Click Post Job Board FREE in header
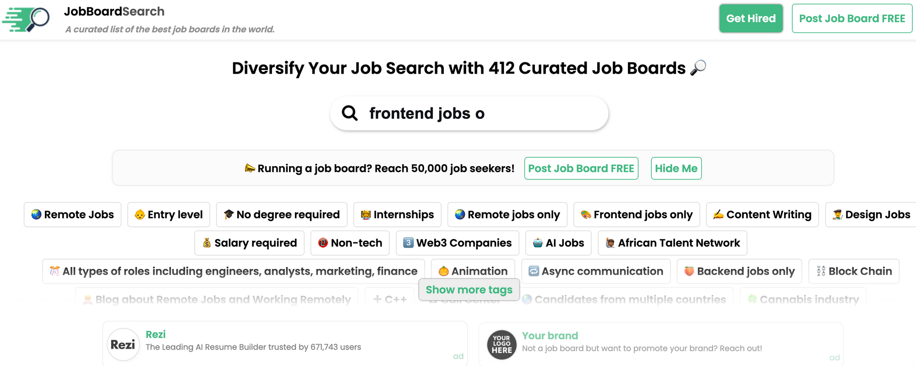 click(x=852, y=18)
